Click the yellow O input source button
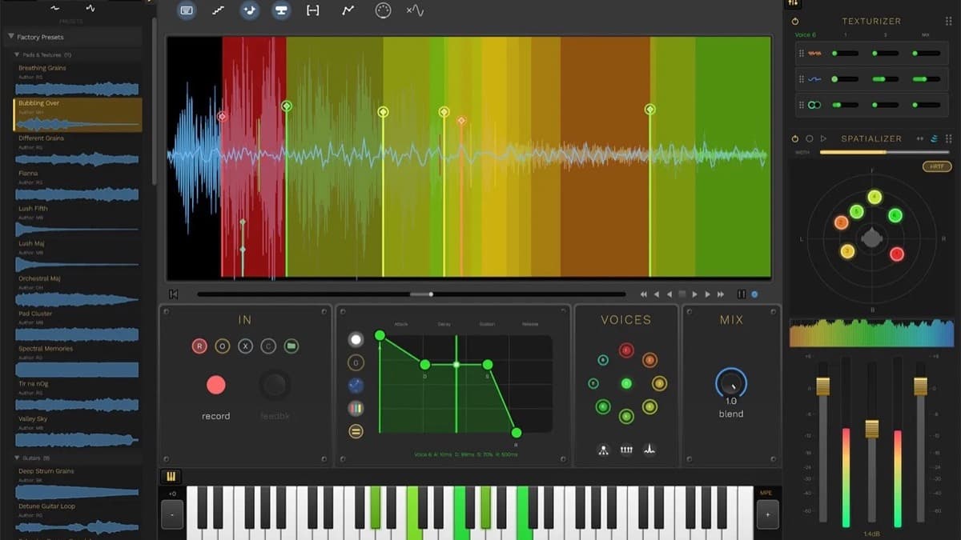The image size is (961, 540). click(x=223, y=346)
